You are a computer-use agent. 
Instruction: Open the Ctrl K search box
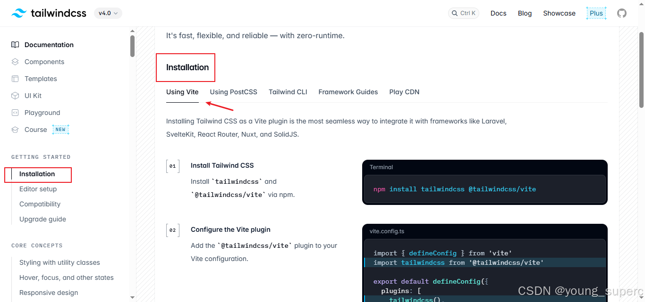click(x=464, y=13)
